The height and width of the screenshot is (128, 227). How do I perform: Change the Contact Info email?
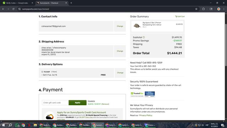pos(120,26)
